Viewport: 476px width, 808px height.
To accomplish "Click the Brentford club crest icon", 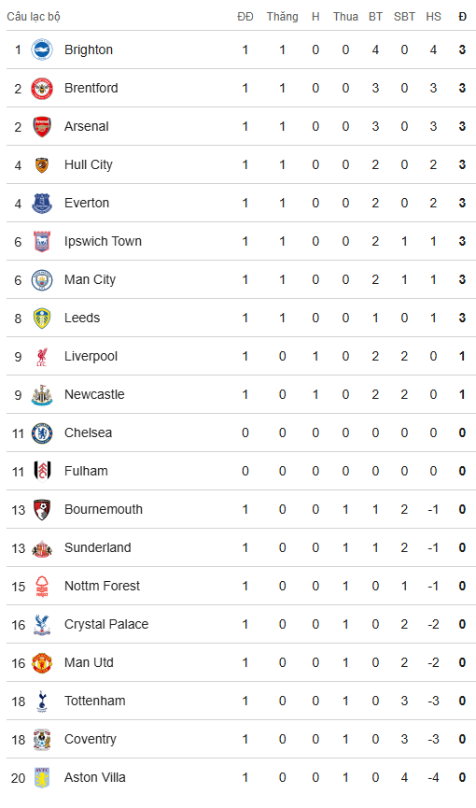I will point(42,88).
